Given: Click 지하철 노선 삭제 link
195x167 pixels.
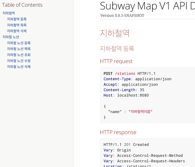Looking at the screenshot, I should click(19, 67).
